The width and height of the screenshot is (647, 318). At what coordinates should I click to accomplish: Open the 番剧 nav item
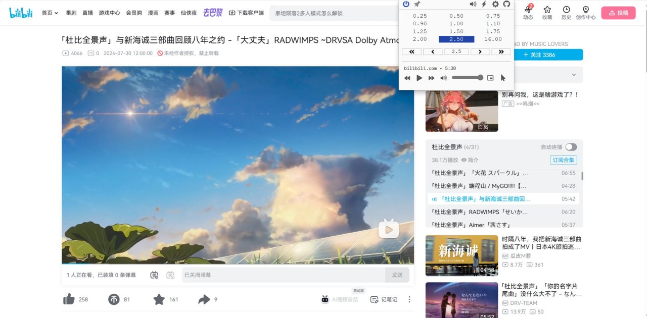click(x=71, y=13)
